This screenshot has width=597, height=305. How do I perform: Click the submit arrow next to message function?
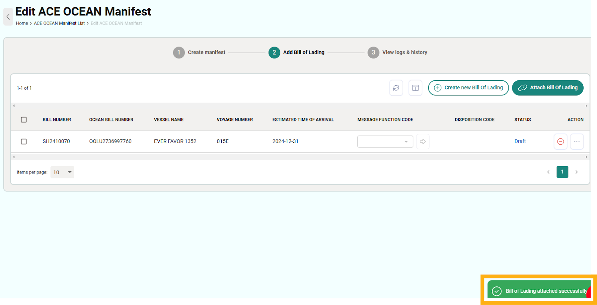click(x=423, y=142)
